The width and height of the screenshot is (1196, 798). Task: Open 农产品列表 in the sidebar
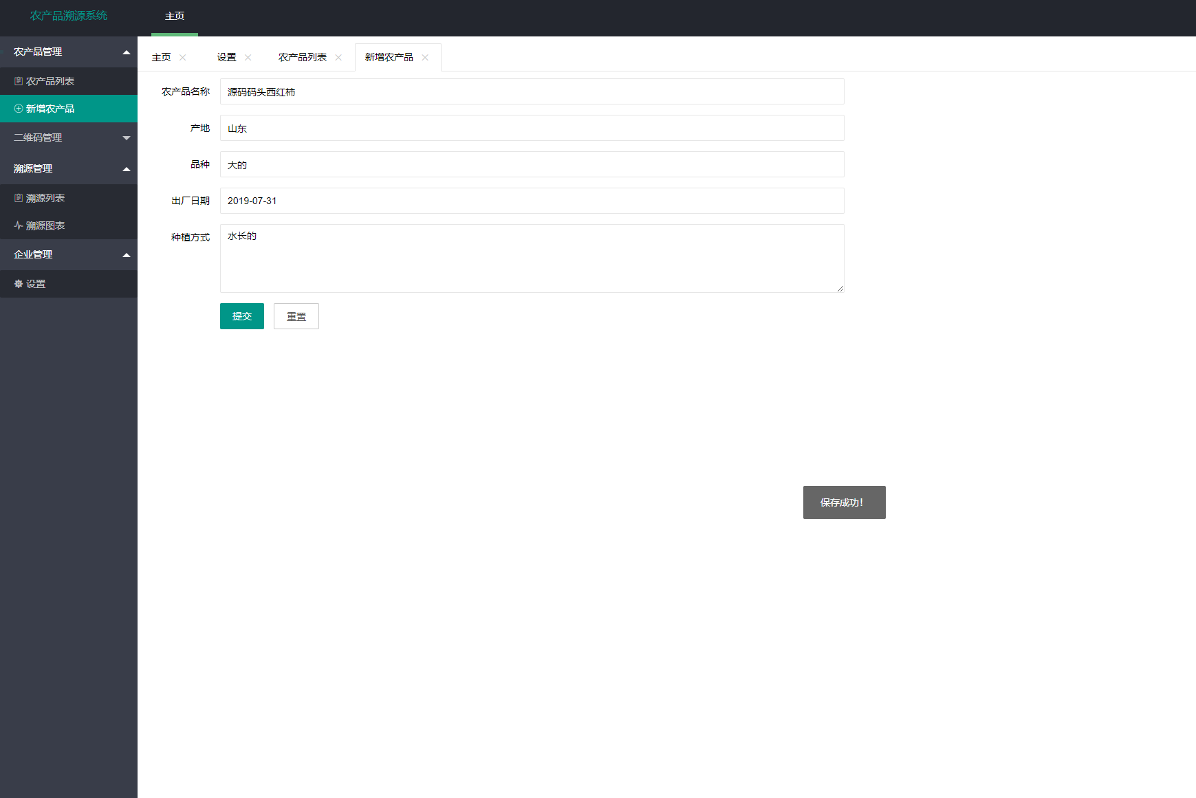click(69, 81)
